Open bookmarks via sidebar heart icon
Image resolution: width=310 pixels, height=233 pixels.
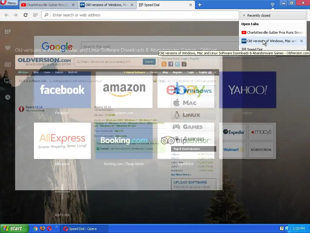8,48
